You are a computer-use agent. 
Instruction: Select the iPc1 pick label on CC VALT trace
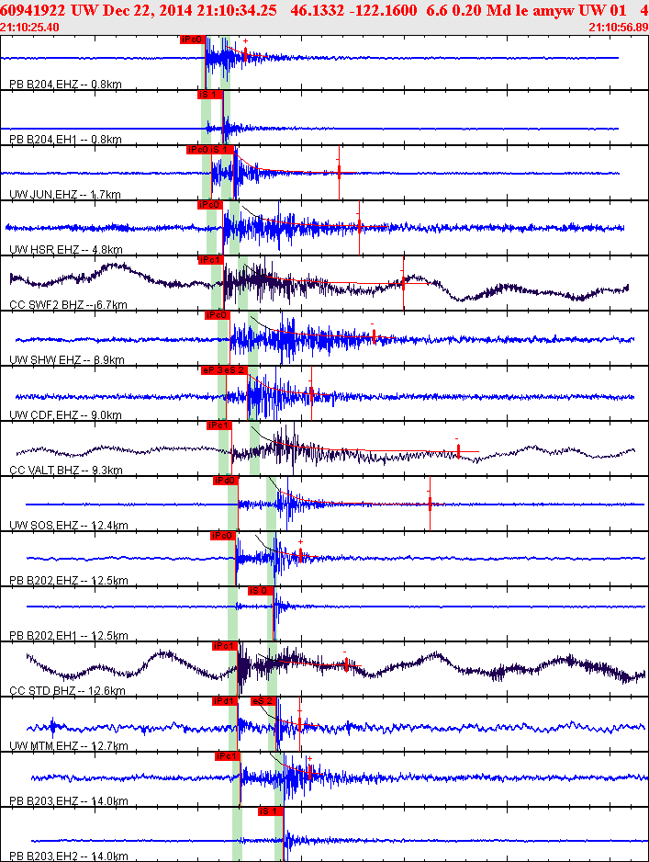[x=219, y=425]
